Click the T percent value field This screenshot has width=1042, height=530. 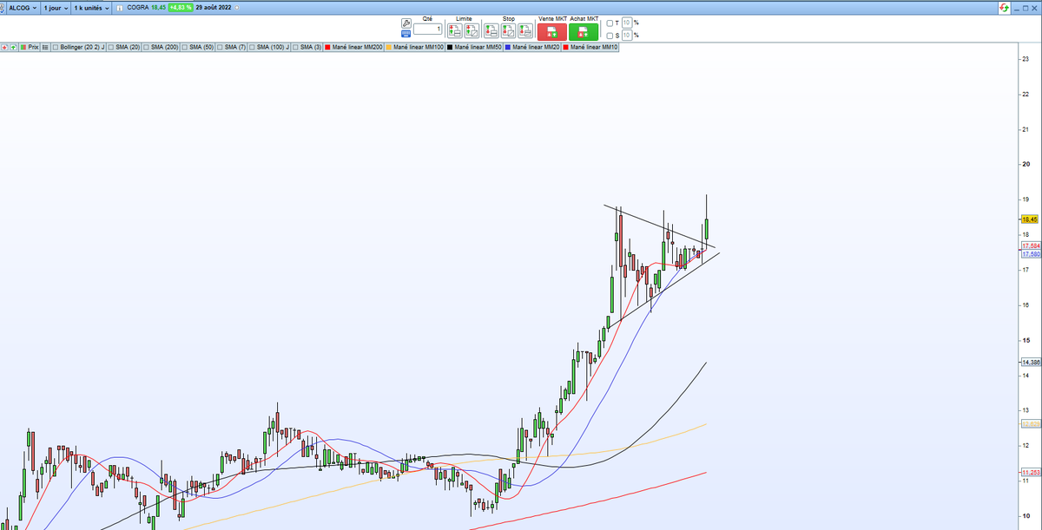(x=626, y=23)
